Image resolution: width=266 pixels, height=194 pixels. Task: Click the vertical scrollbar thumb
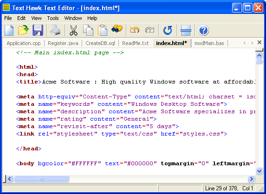click(x=259, y=61)
